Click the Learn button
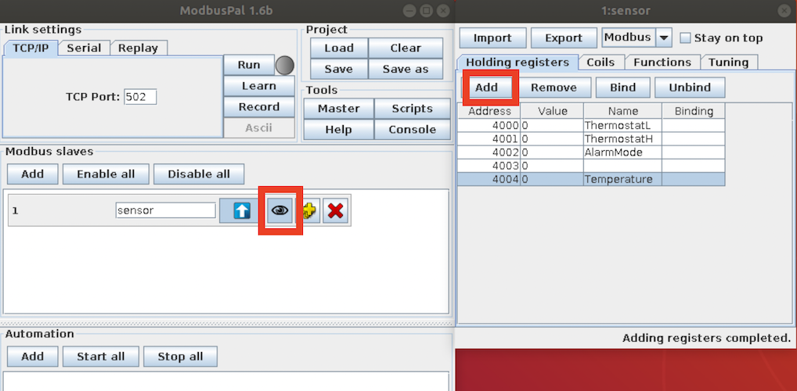This screenshot has width=797, height=391. pyautogui.click(x=259, y=86)
